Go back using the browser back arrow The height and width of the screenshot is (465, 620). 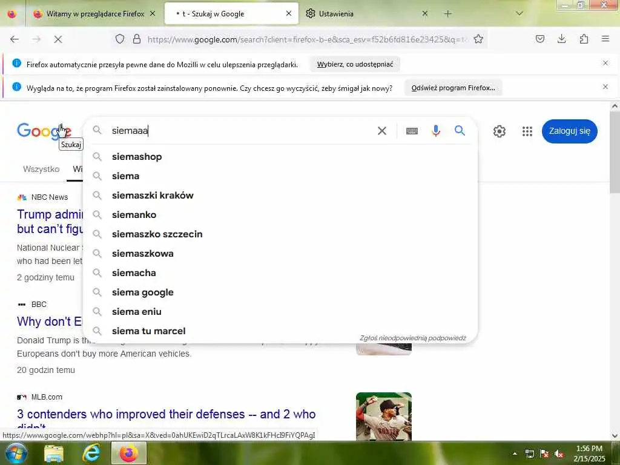(15, 39)
